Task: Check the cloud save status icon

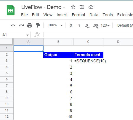Action: point(91,7)
